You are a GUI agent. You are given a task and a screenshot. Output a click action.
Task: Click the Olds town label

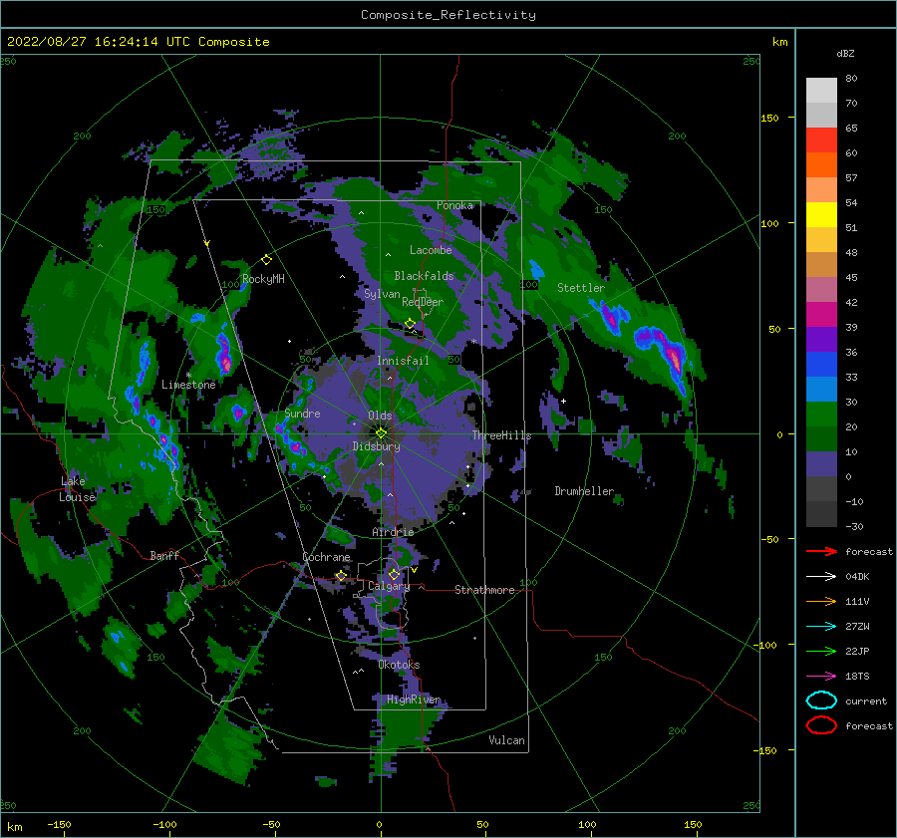[380, 416]
